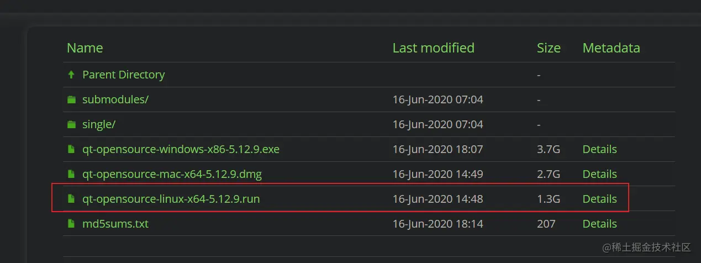Sort listing by the Name column header

pyautogui.click(x=85, y=48)
